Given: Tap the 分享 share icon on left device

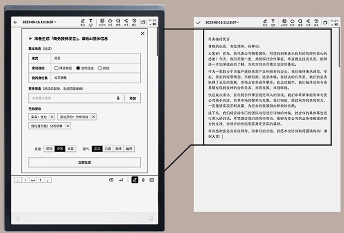Looking at the screenshot, I should (x=126, y=22).
